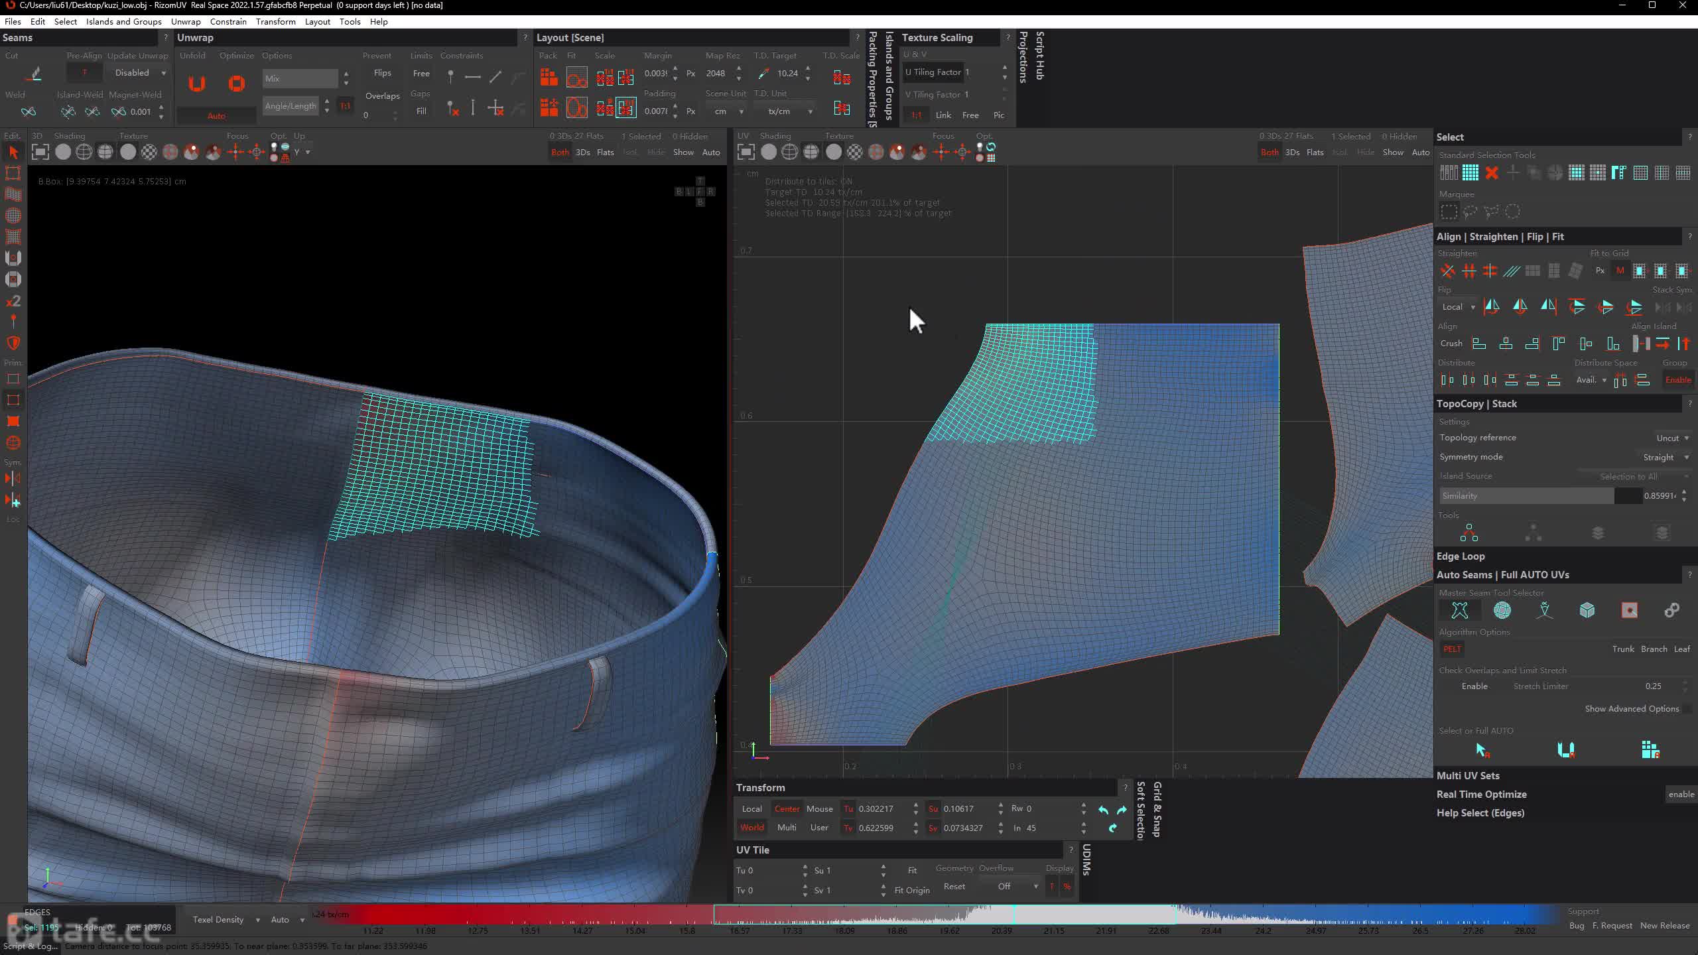The image size is (1698, 955).
Task: Open the Files menu
Action: (x=13, y=21)
